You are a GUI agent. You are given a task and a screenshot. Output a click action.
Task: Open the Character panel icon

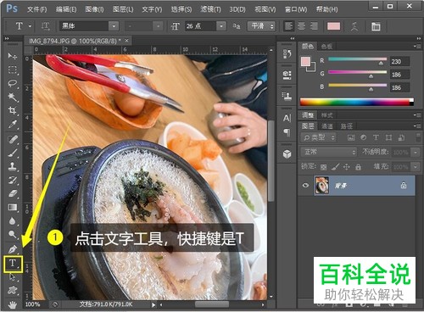(x=287, y=118)
